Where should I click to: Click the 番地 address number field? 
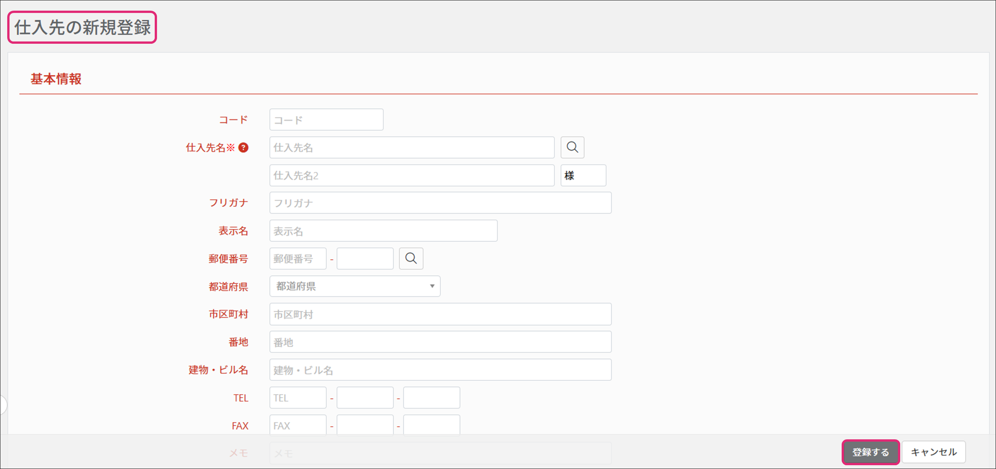click(440, 342)
